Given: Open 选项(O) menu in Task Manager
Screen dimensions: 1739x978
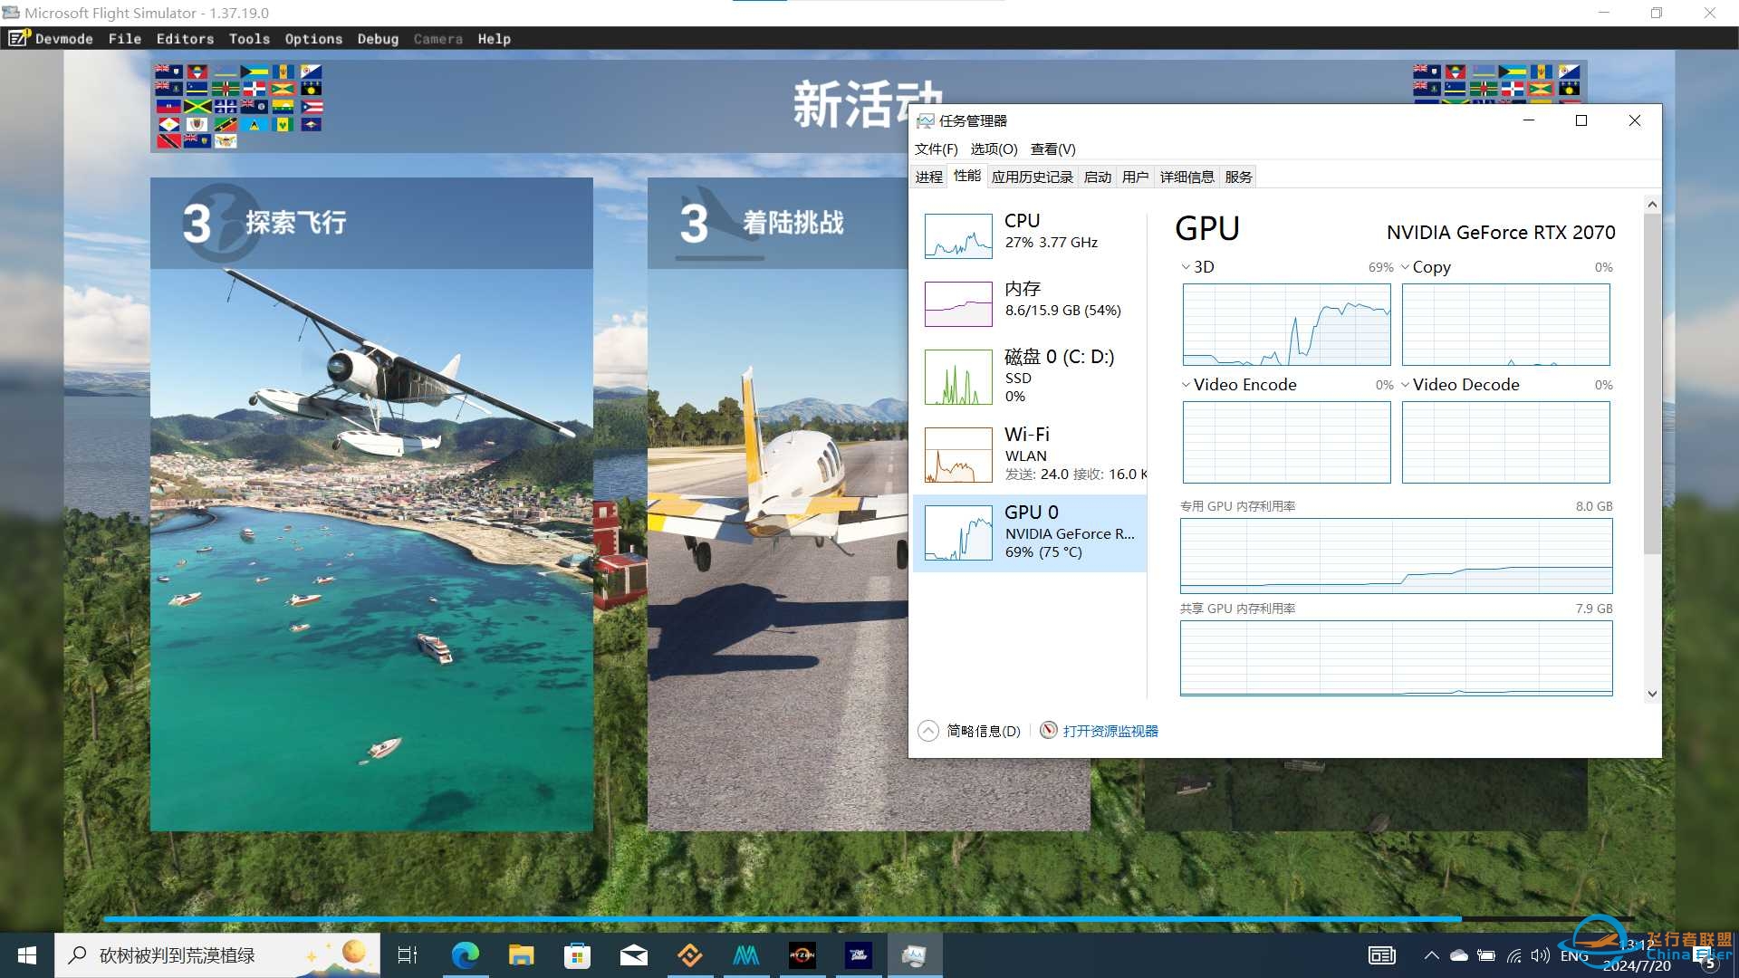Looking at the screenshot, I should tap(994, 149).
